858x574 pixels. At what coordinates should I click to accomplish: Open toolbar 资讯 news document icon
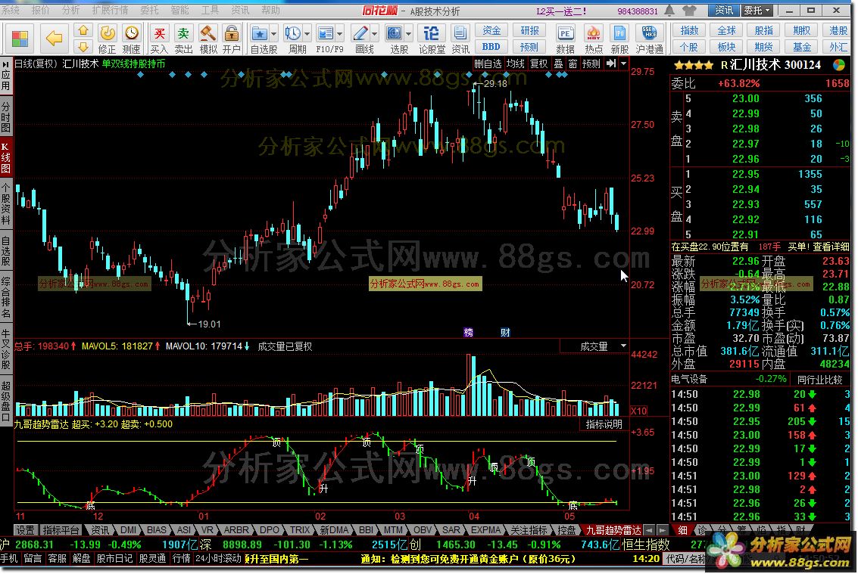click(460, 34)
